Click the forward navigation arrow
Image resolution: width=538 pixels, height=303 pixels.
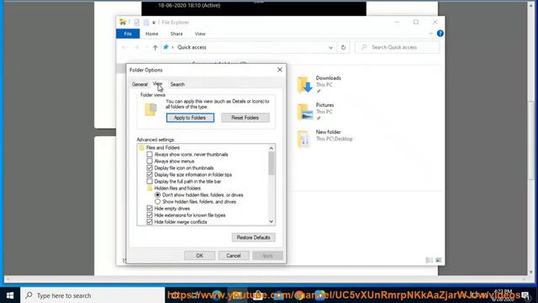tap(136, 47)
